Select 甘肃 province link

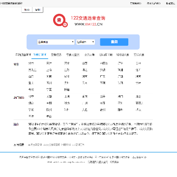[138, 83]
